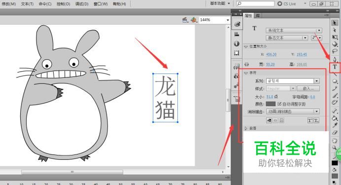Open the Transform panel icon
Screen dimensions: 341x185
coord(237,53)
